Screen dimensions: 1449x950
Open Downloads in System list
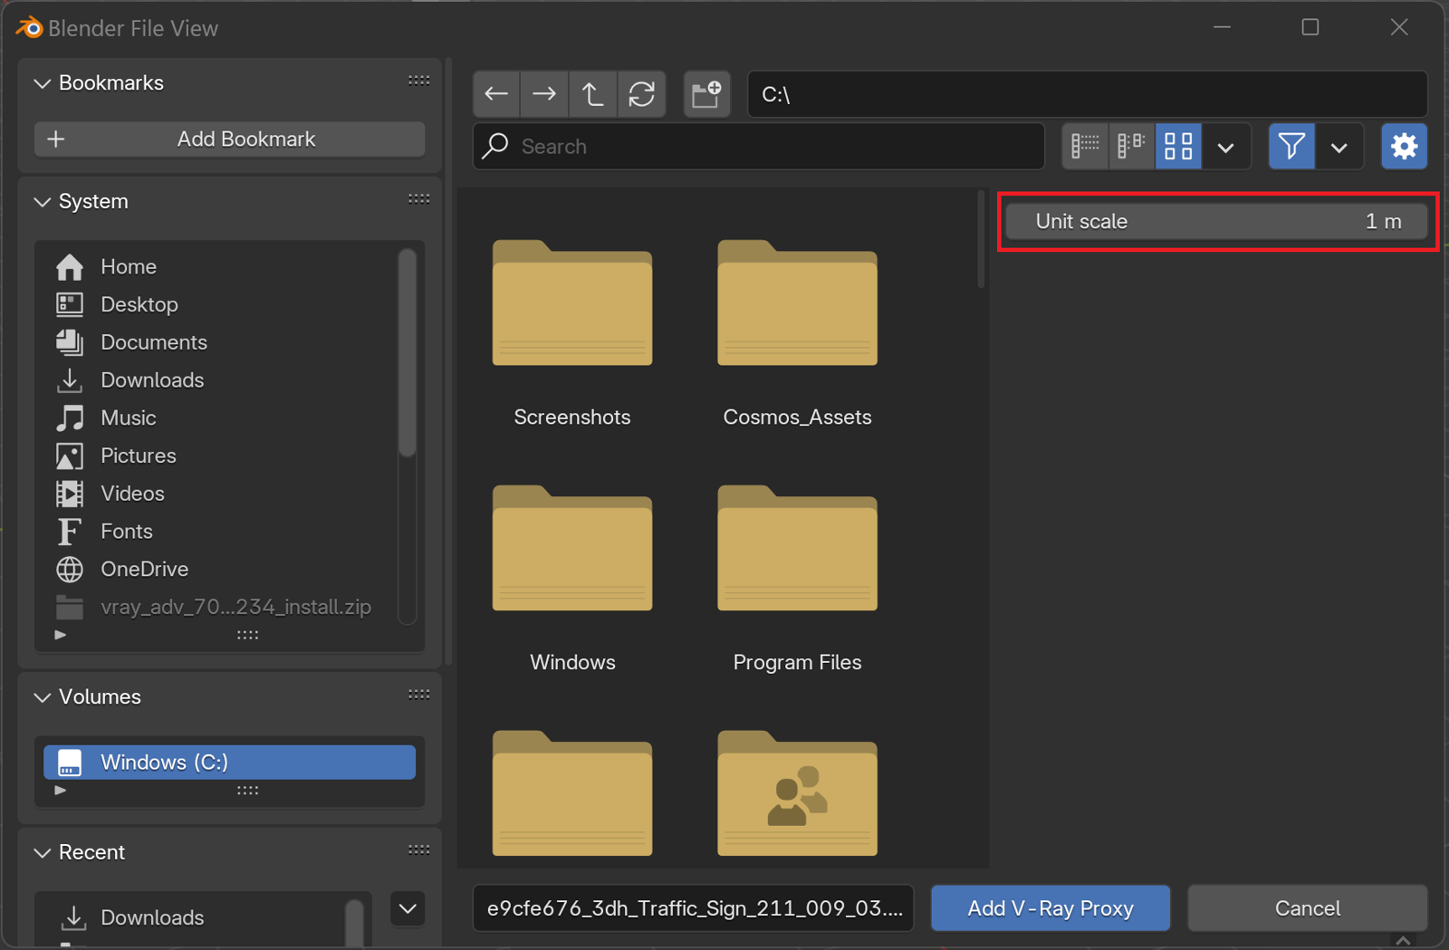tap(221, 380)
